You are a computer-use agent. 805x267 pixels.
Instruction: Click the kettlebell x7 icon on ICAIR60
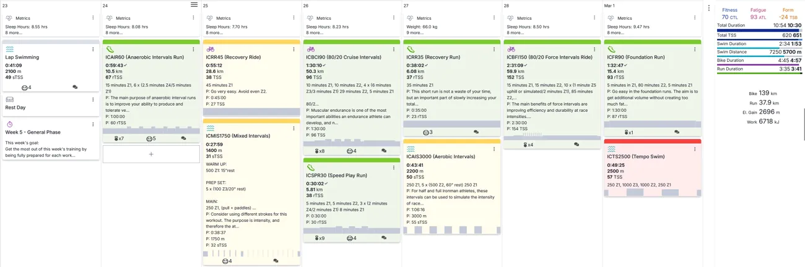(120, 138)
